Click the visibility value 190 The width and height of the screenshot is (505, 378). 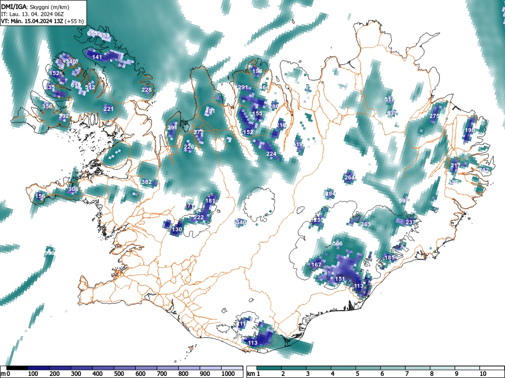click(x=470, y=130)
